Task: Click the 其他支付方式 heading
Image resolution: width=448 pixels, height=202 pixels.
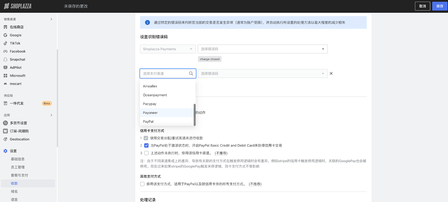Action: [150, 176]
